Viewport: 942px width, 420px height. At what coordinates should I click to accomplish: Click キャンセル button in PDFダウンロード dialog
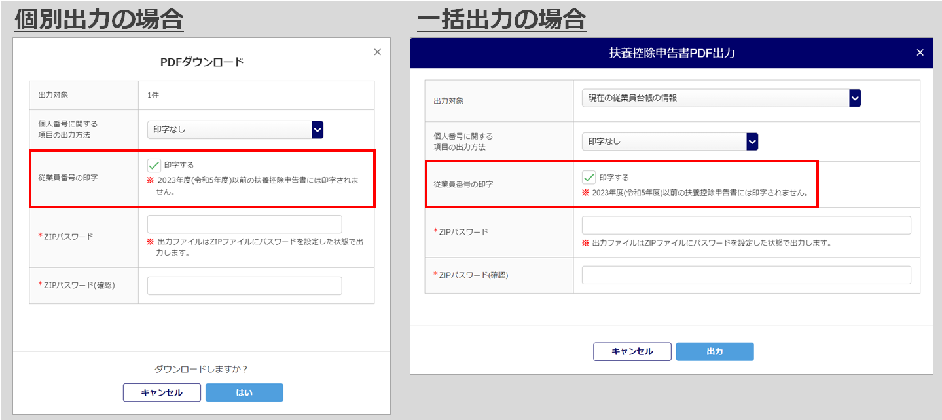pyautogui.click(x=162, y=392)
